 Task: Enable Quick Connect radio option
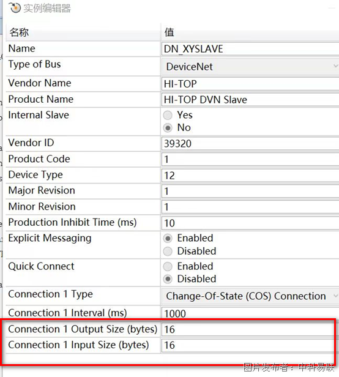coord(168,266)
